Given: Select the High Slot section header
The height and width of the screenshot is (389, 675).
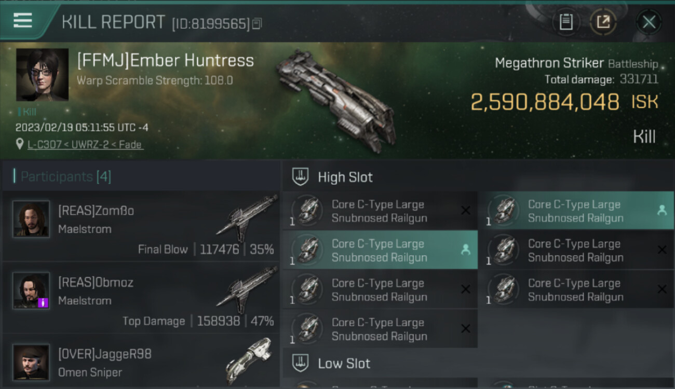Looking at the screenshot, I should (x=345, y=177).
